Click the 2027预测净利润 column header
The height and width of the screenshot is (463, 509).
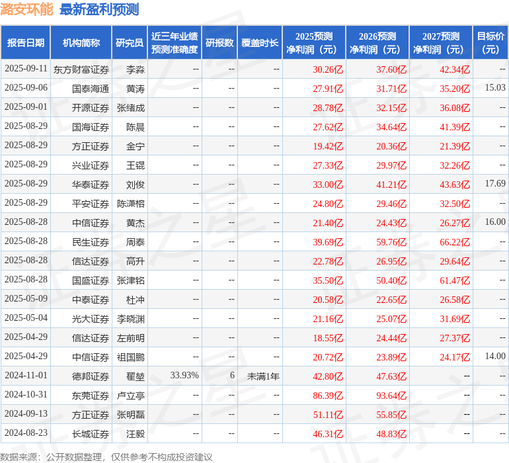(x=441, y=43)
